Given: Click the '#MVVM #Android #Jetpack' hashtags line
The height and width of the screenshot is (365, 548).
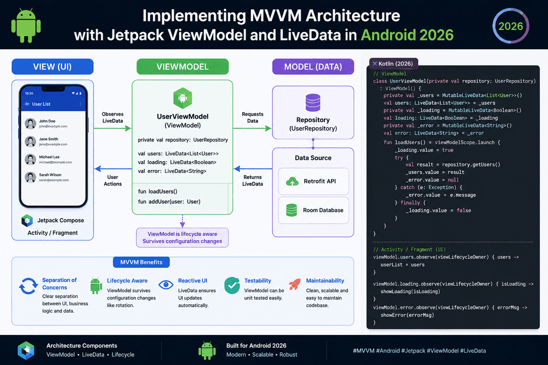Looking at the screenshot, I should (419, 351).
